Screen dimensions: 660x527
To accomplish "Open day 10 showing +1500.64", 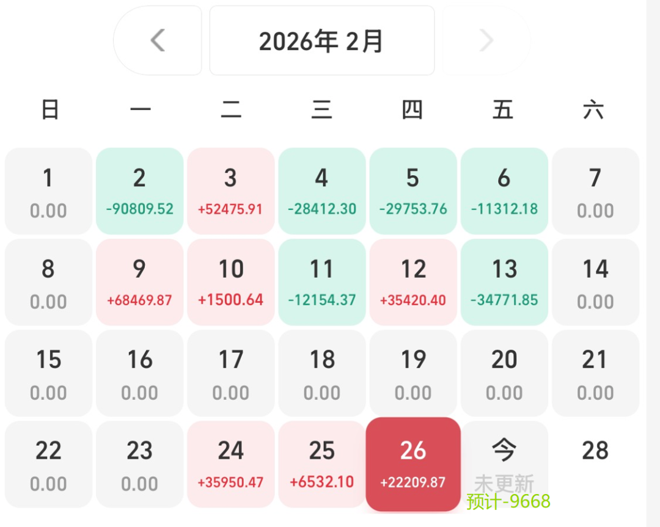I will pos(230,282).
